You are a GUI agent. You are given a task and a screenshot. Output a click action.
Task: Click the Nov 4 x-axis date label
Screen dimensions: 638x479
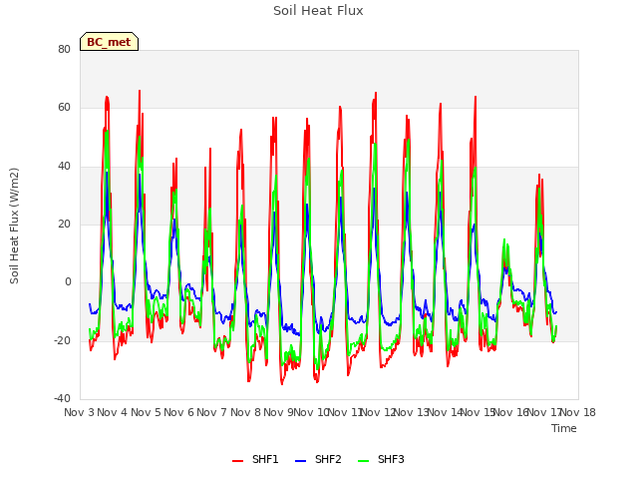(113, 412)
